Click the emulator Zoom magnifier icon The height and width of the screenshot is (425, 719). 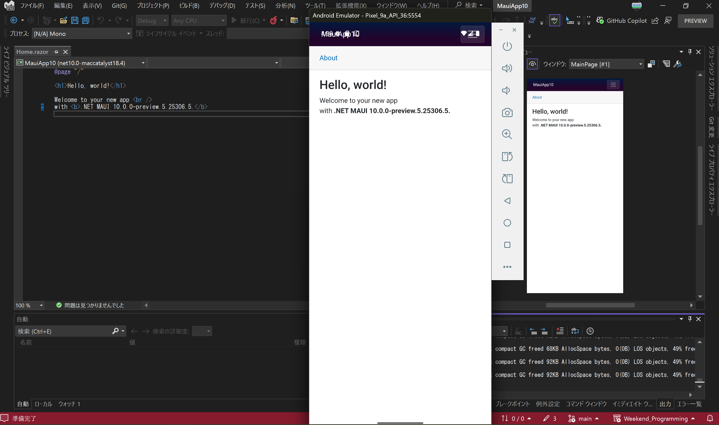(x=507, y=134)
